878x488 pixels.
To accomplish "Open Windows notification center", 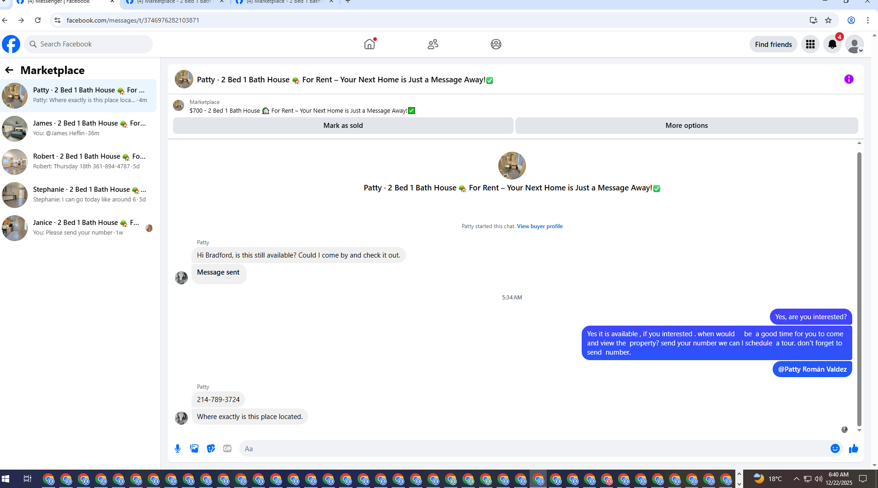I will click(863, 479).
